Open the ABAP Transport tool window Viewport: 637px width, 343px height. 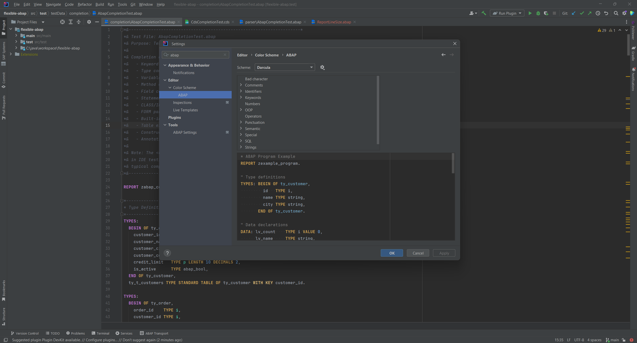(x=154, y=333)
